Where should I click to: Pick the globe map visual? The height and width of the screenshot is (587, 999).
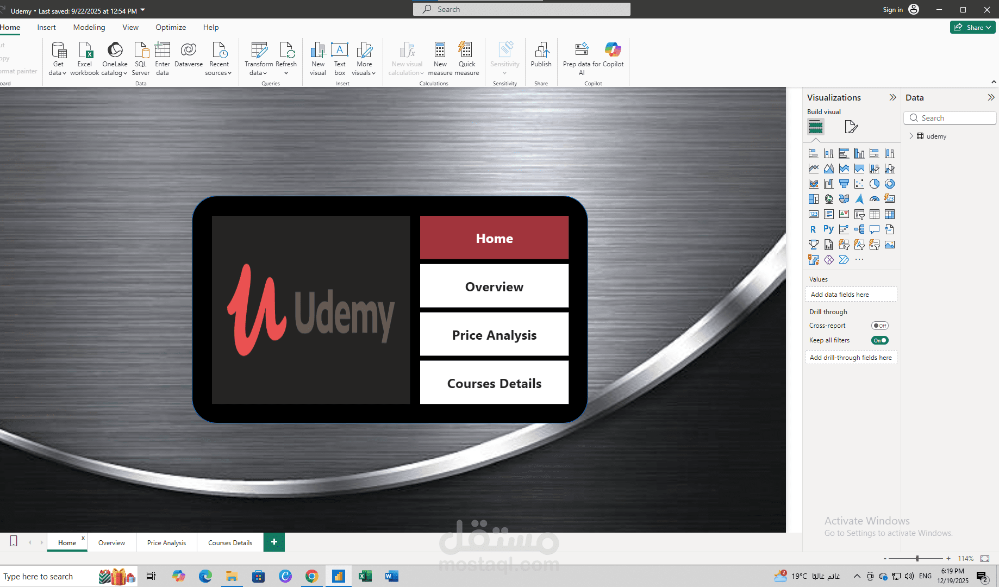pyautogui.click(x=828, y=199)
